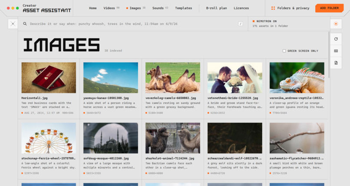
Task: Open the bird on branch thumbnail
Action: (x=297, y=138)
